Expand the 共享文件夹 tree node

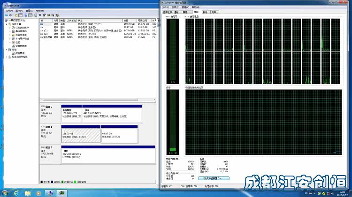(x=10, y=35)
